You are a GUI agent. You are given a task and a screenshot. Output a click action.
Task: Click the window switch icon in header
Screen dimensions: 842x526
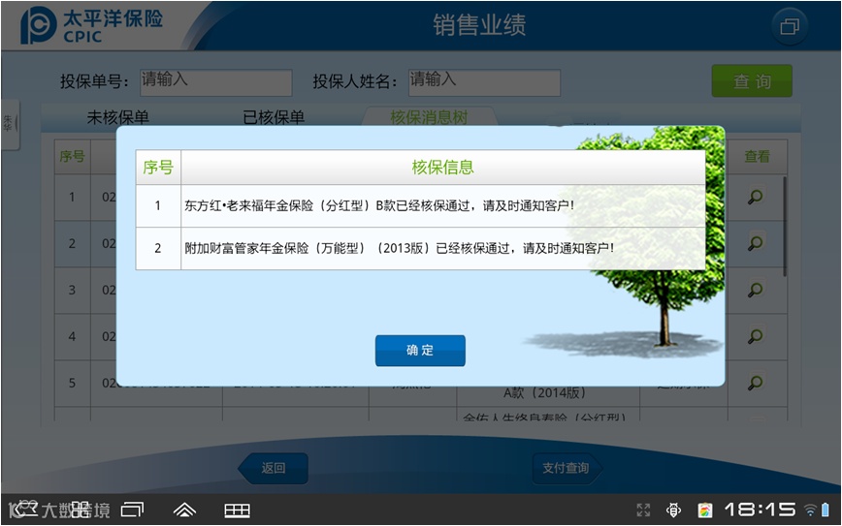(x=790, y=26)
